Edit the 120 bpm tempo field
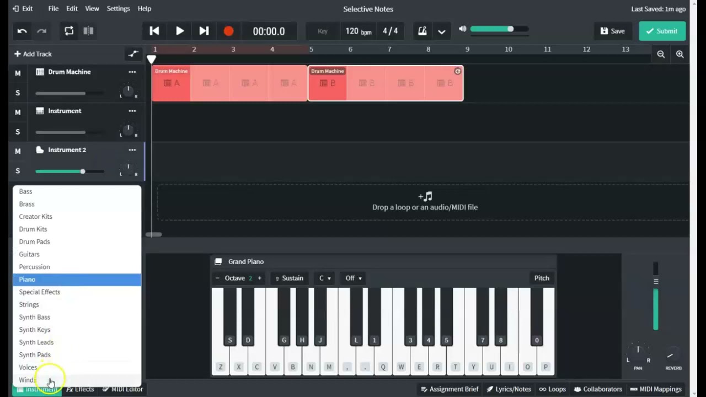Viewport: 706px width, 397px height. 359,31
